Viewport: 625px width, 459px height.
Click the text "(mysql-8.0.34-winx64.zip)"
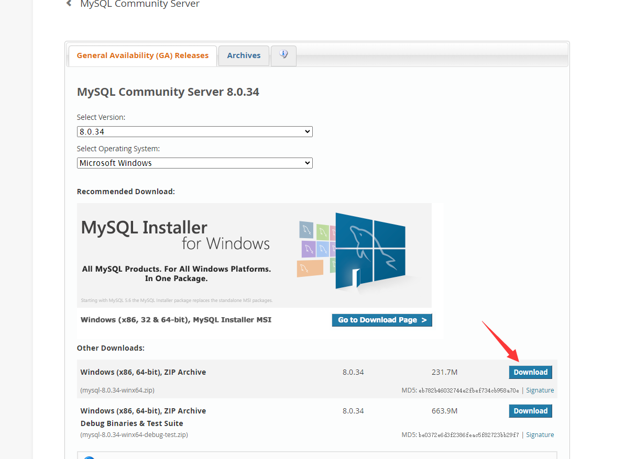coord(117,390)
